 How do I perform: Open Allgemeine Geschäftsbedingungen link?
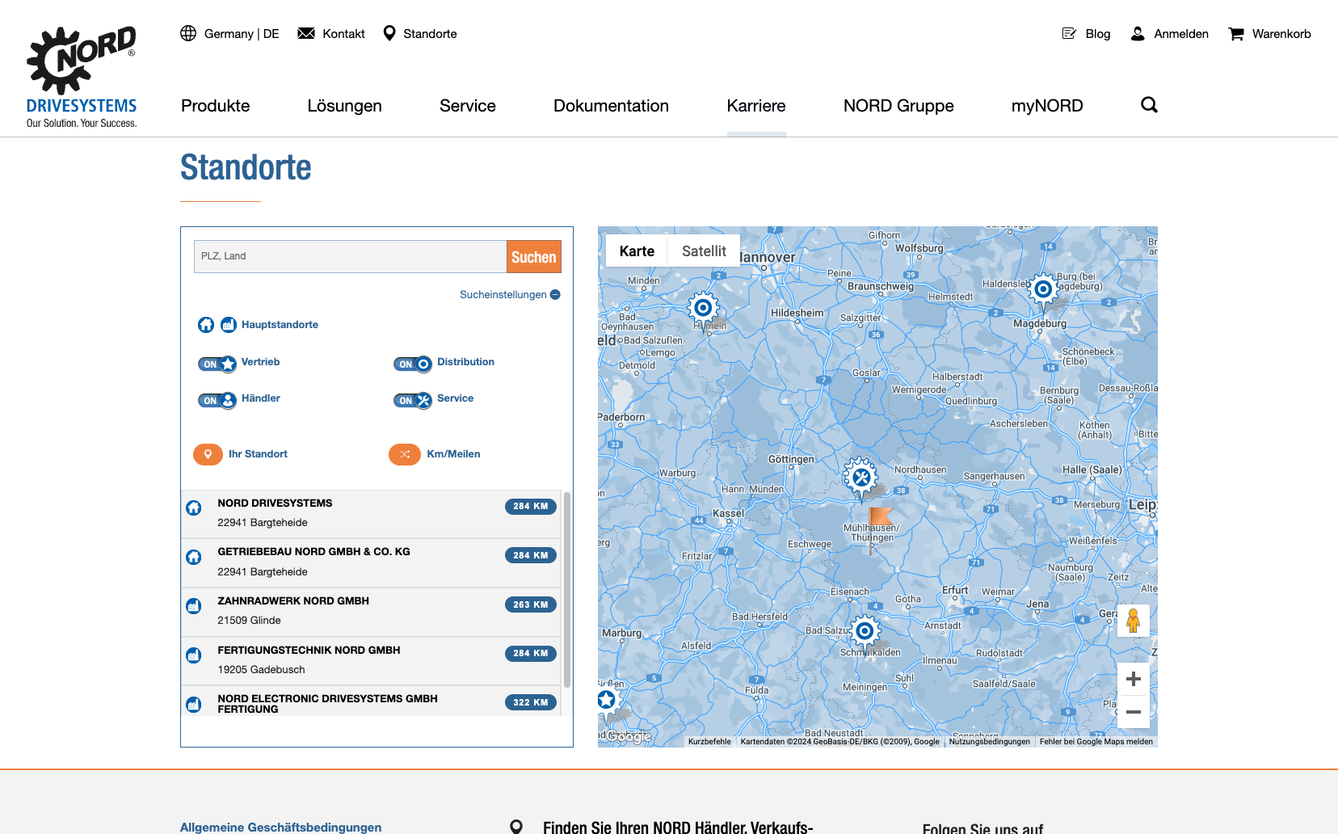(x=280, y=827)
